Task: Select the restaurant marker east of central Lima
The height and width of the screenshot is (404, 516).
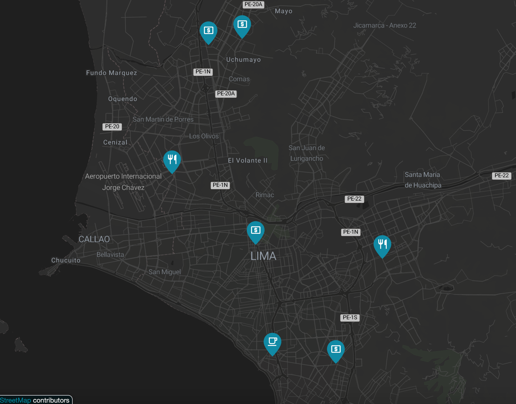Action: click(382, 245)
